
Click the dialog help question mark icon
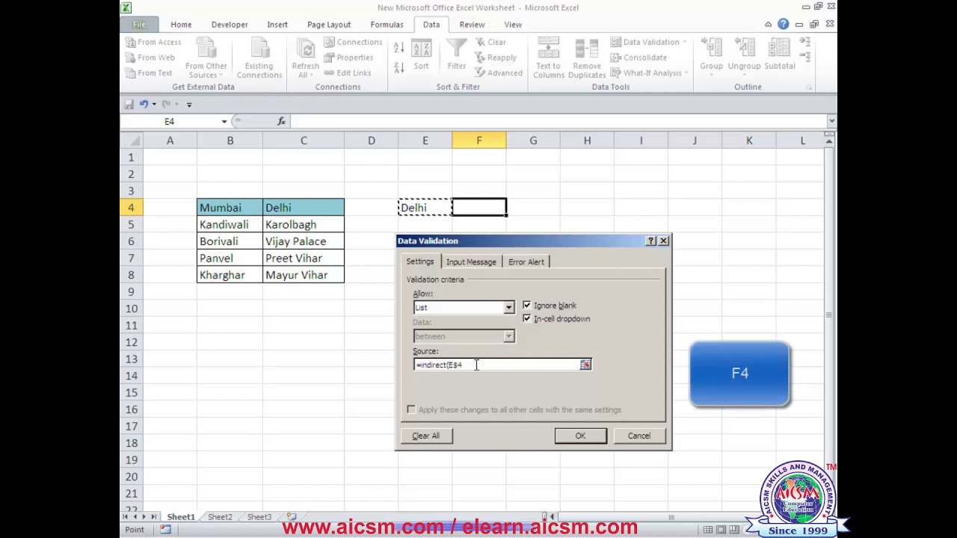pyautogui.click(x=650, y=241)
